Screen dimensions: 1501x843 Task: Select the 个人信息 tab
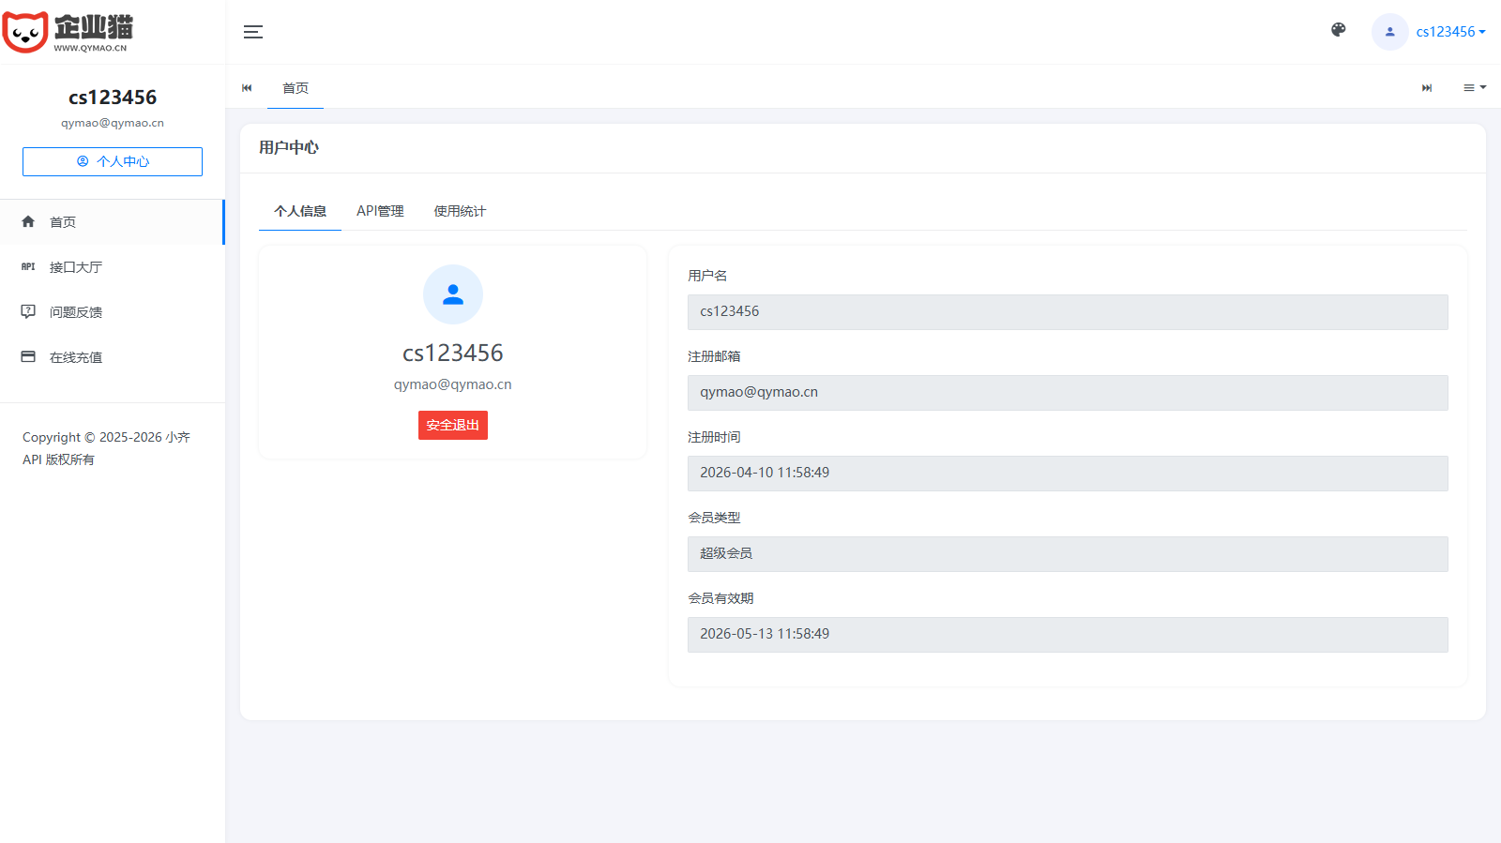click(300, 211)
